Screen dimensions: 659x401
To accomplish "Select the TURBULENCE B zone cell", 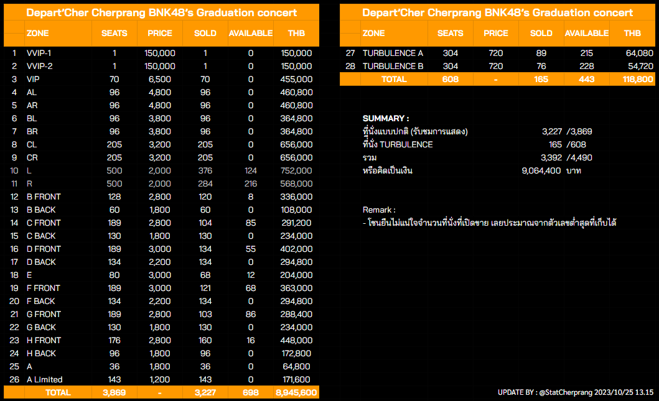I will point(393,67).
